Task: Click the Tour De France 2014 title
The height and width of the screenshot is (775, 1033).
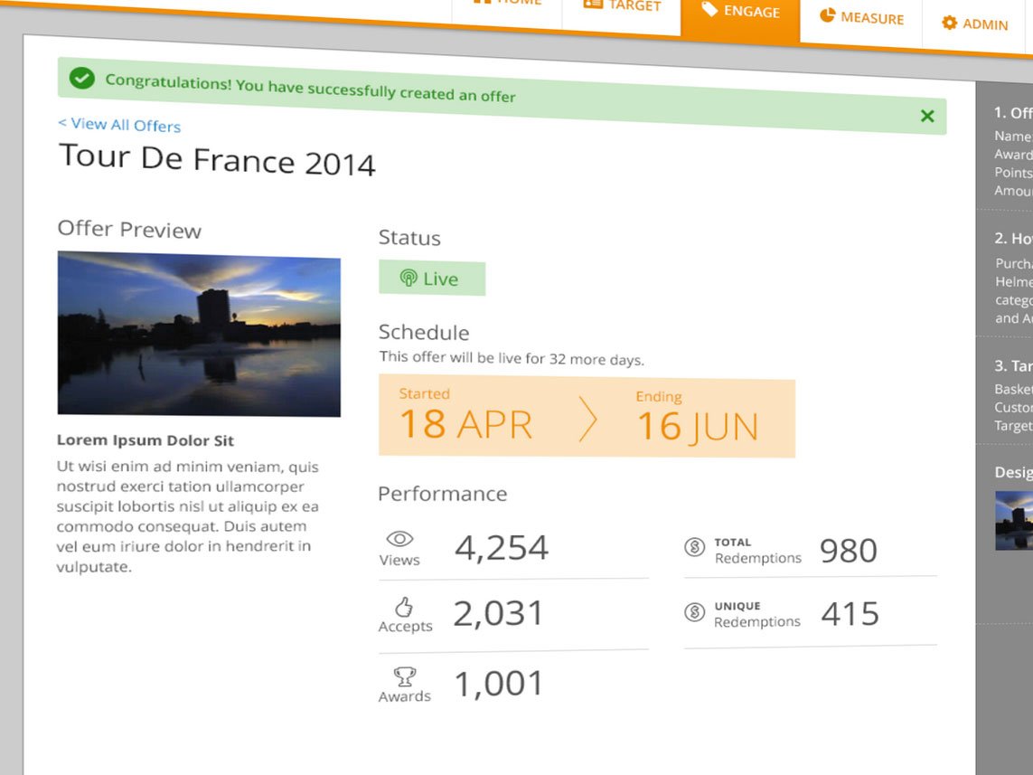Action: click(217, 160)
